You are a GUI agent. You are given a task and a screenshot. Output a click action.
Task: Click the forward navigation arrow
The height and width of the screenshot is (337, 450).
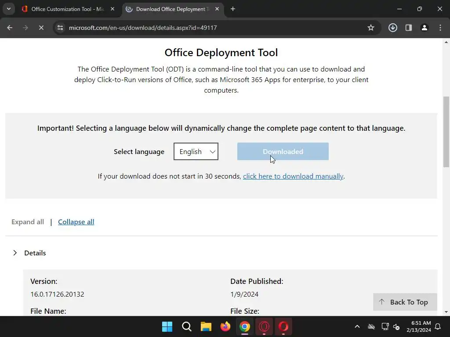pyautogui.click(x=25, y=28)
